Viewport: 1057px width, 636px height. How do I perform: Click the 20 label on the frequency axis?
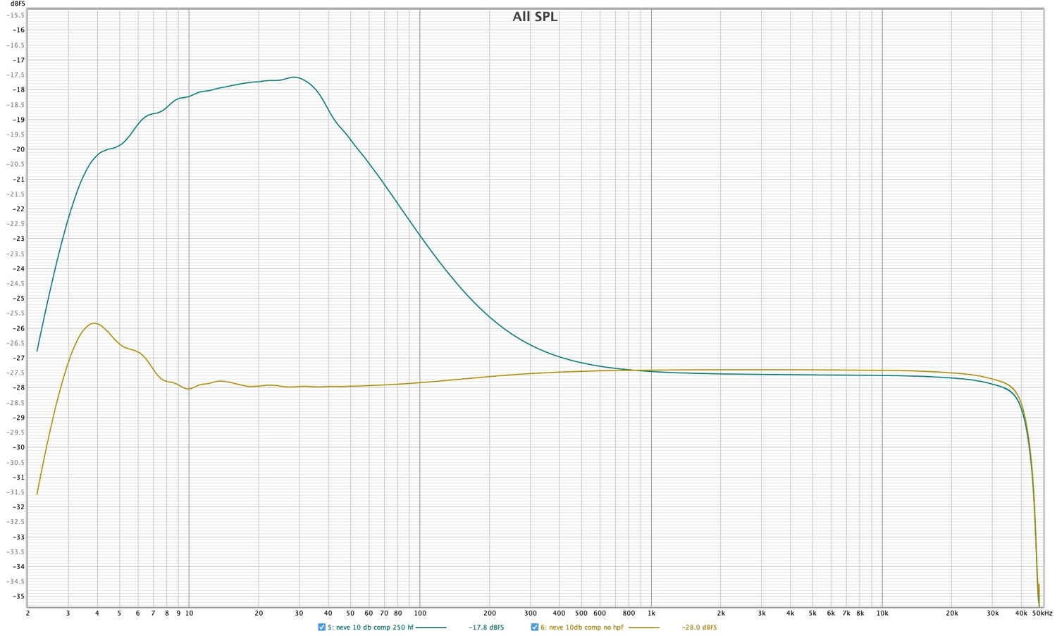[x=259, y=613]
